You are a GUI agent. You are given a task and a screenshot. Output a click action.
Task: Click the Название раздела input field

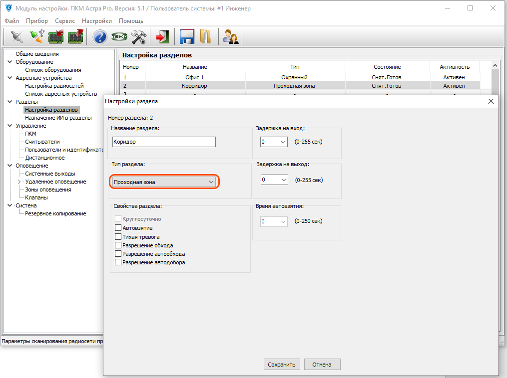click(x=164, y=142)
